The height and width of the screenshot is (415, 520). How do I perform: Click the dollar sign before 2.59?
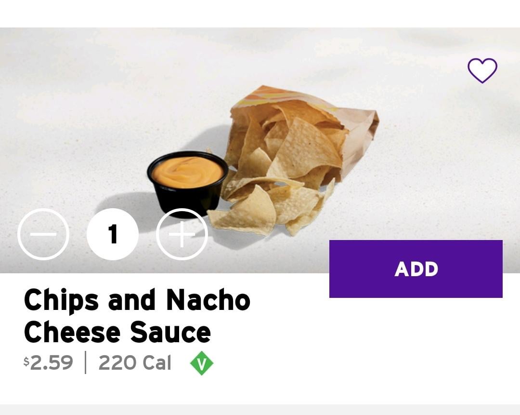[x=26, y=361]
